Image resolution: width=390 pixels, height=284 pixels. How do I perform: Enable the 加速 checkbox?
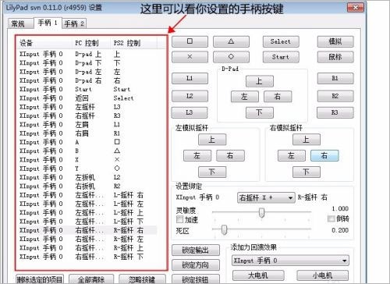click(x=180, y=219)
